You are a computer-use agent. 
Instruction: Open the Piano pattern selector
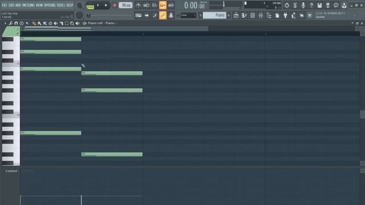click(x=214, y=15)
